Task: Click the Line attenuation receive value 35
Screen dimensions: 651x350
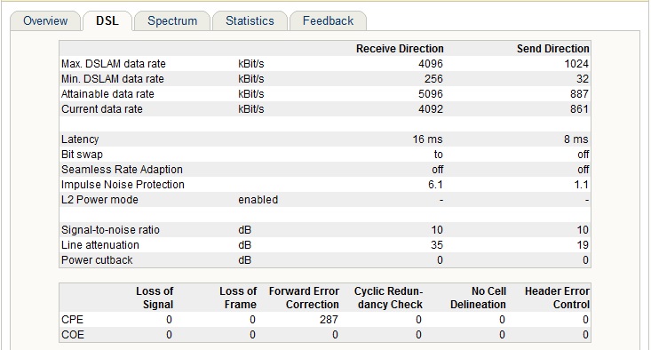Action: coord(437,245)
